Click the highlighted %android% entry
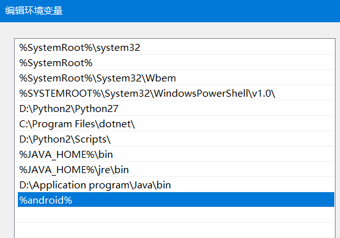This screenshot has height=238, width=340. click(x=176, y=200)
